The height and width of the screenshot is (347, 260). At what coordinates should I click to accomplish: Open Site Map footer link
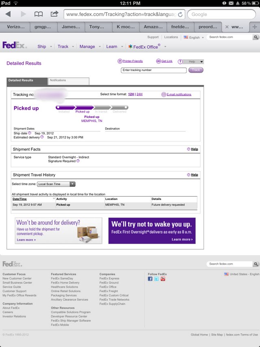[x=217, y=335]
